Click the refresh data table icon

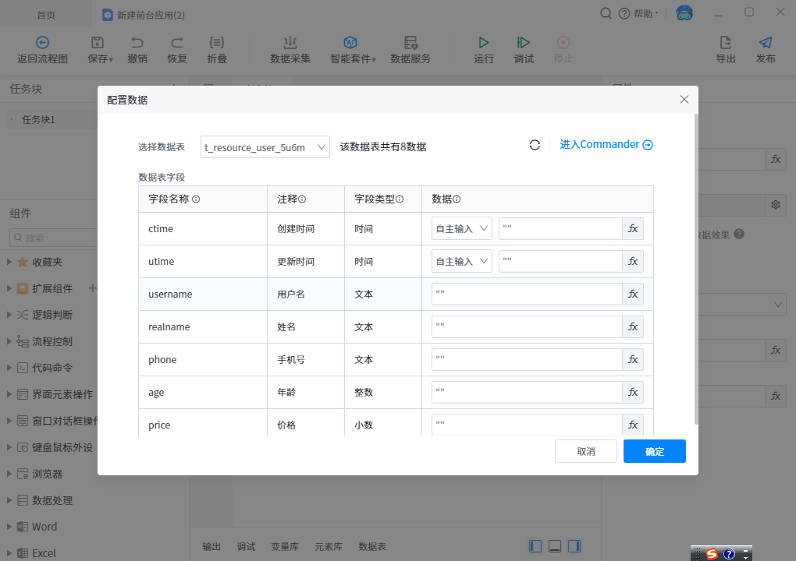pyautogui.click(x=535, y=145)
